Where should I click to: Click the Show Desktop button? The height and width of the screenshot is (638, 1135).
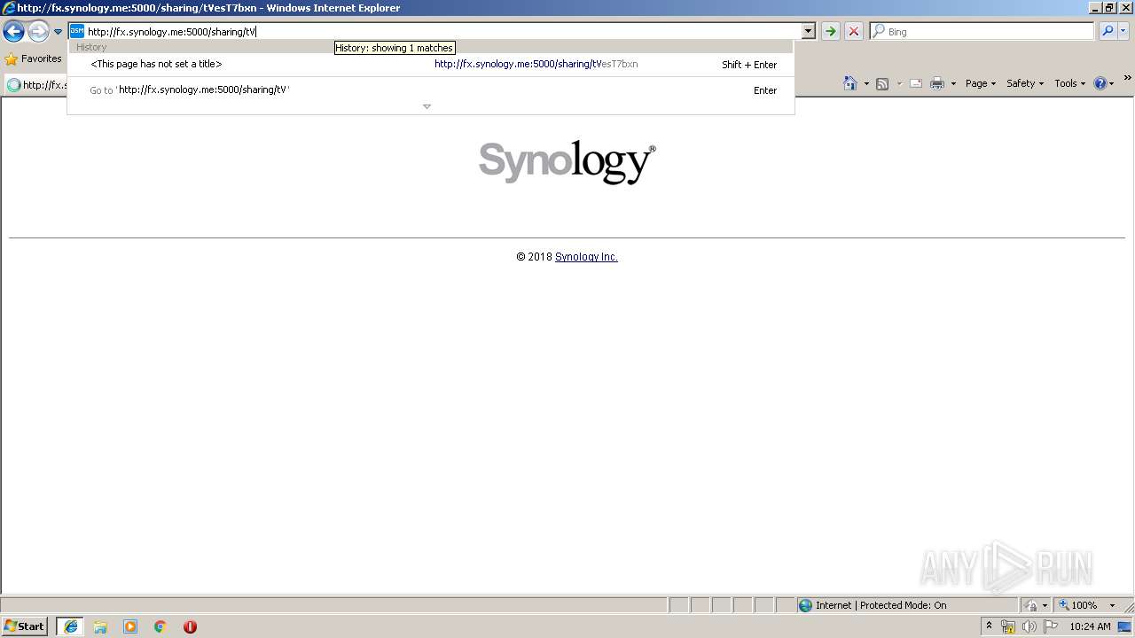pyautogui.click(x=1125, y=626)
